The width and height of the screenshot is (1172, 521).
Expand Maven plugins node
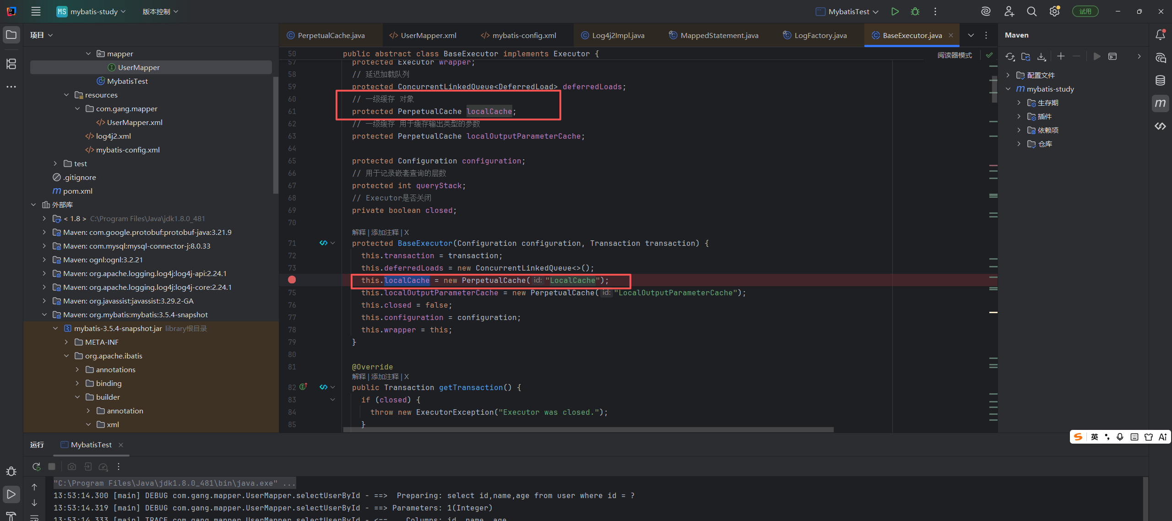click(x=1019, y=116)
